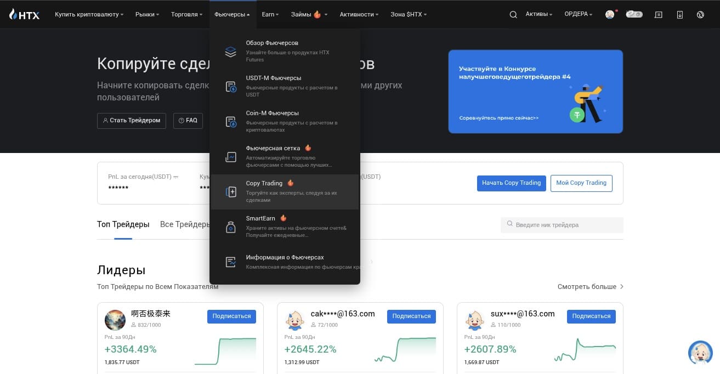Open the search magnifier icon in header
Viewport: 720px width, 374px height.
513,15
